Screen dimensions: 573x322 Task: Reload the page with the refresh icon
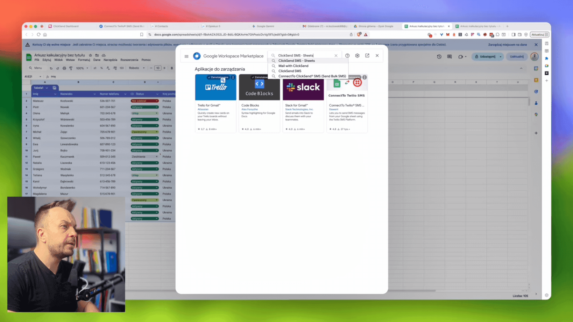[39, 35]
